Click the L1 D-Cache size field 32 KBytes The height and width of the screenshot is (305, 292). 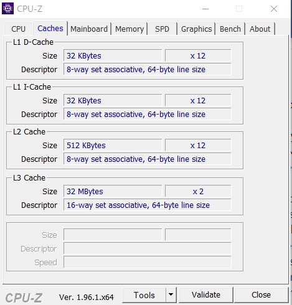[113, 55]
